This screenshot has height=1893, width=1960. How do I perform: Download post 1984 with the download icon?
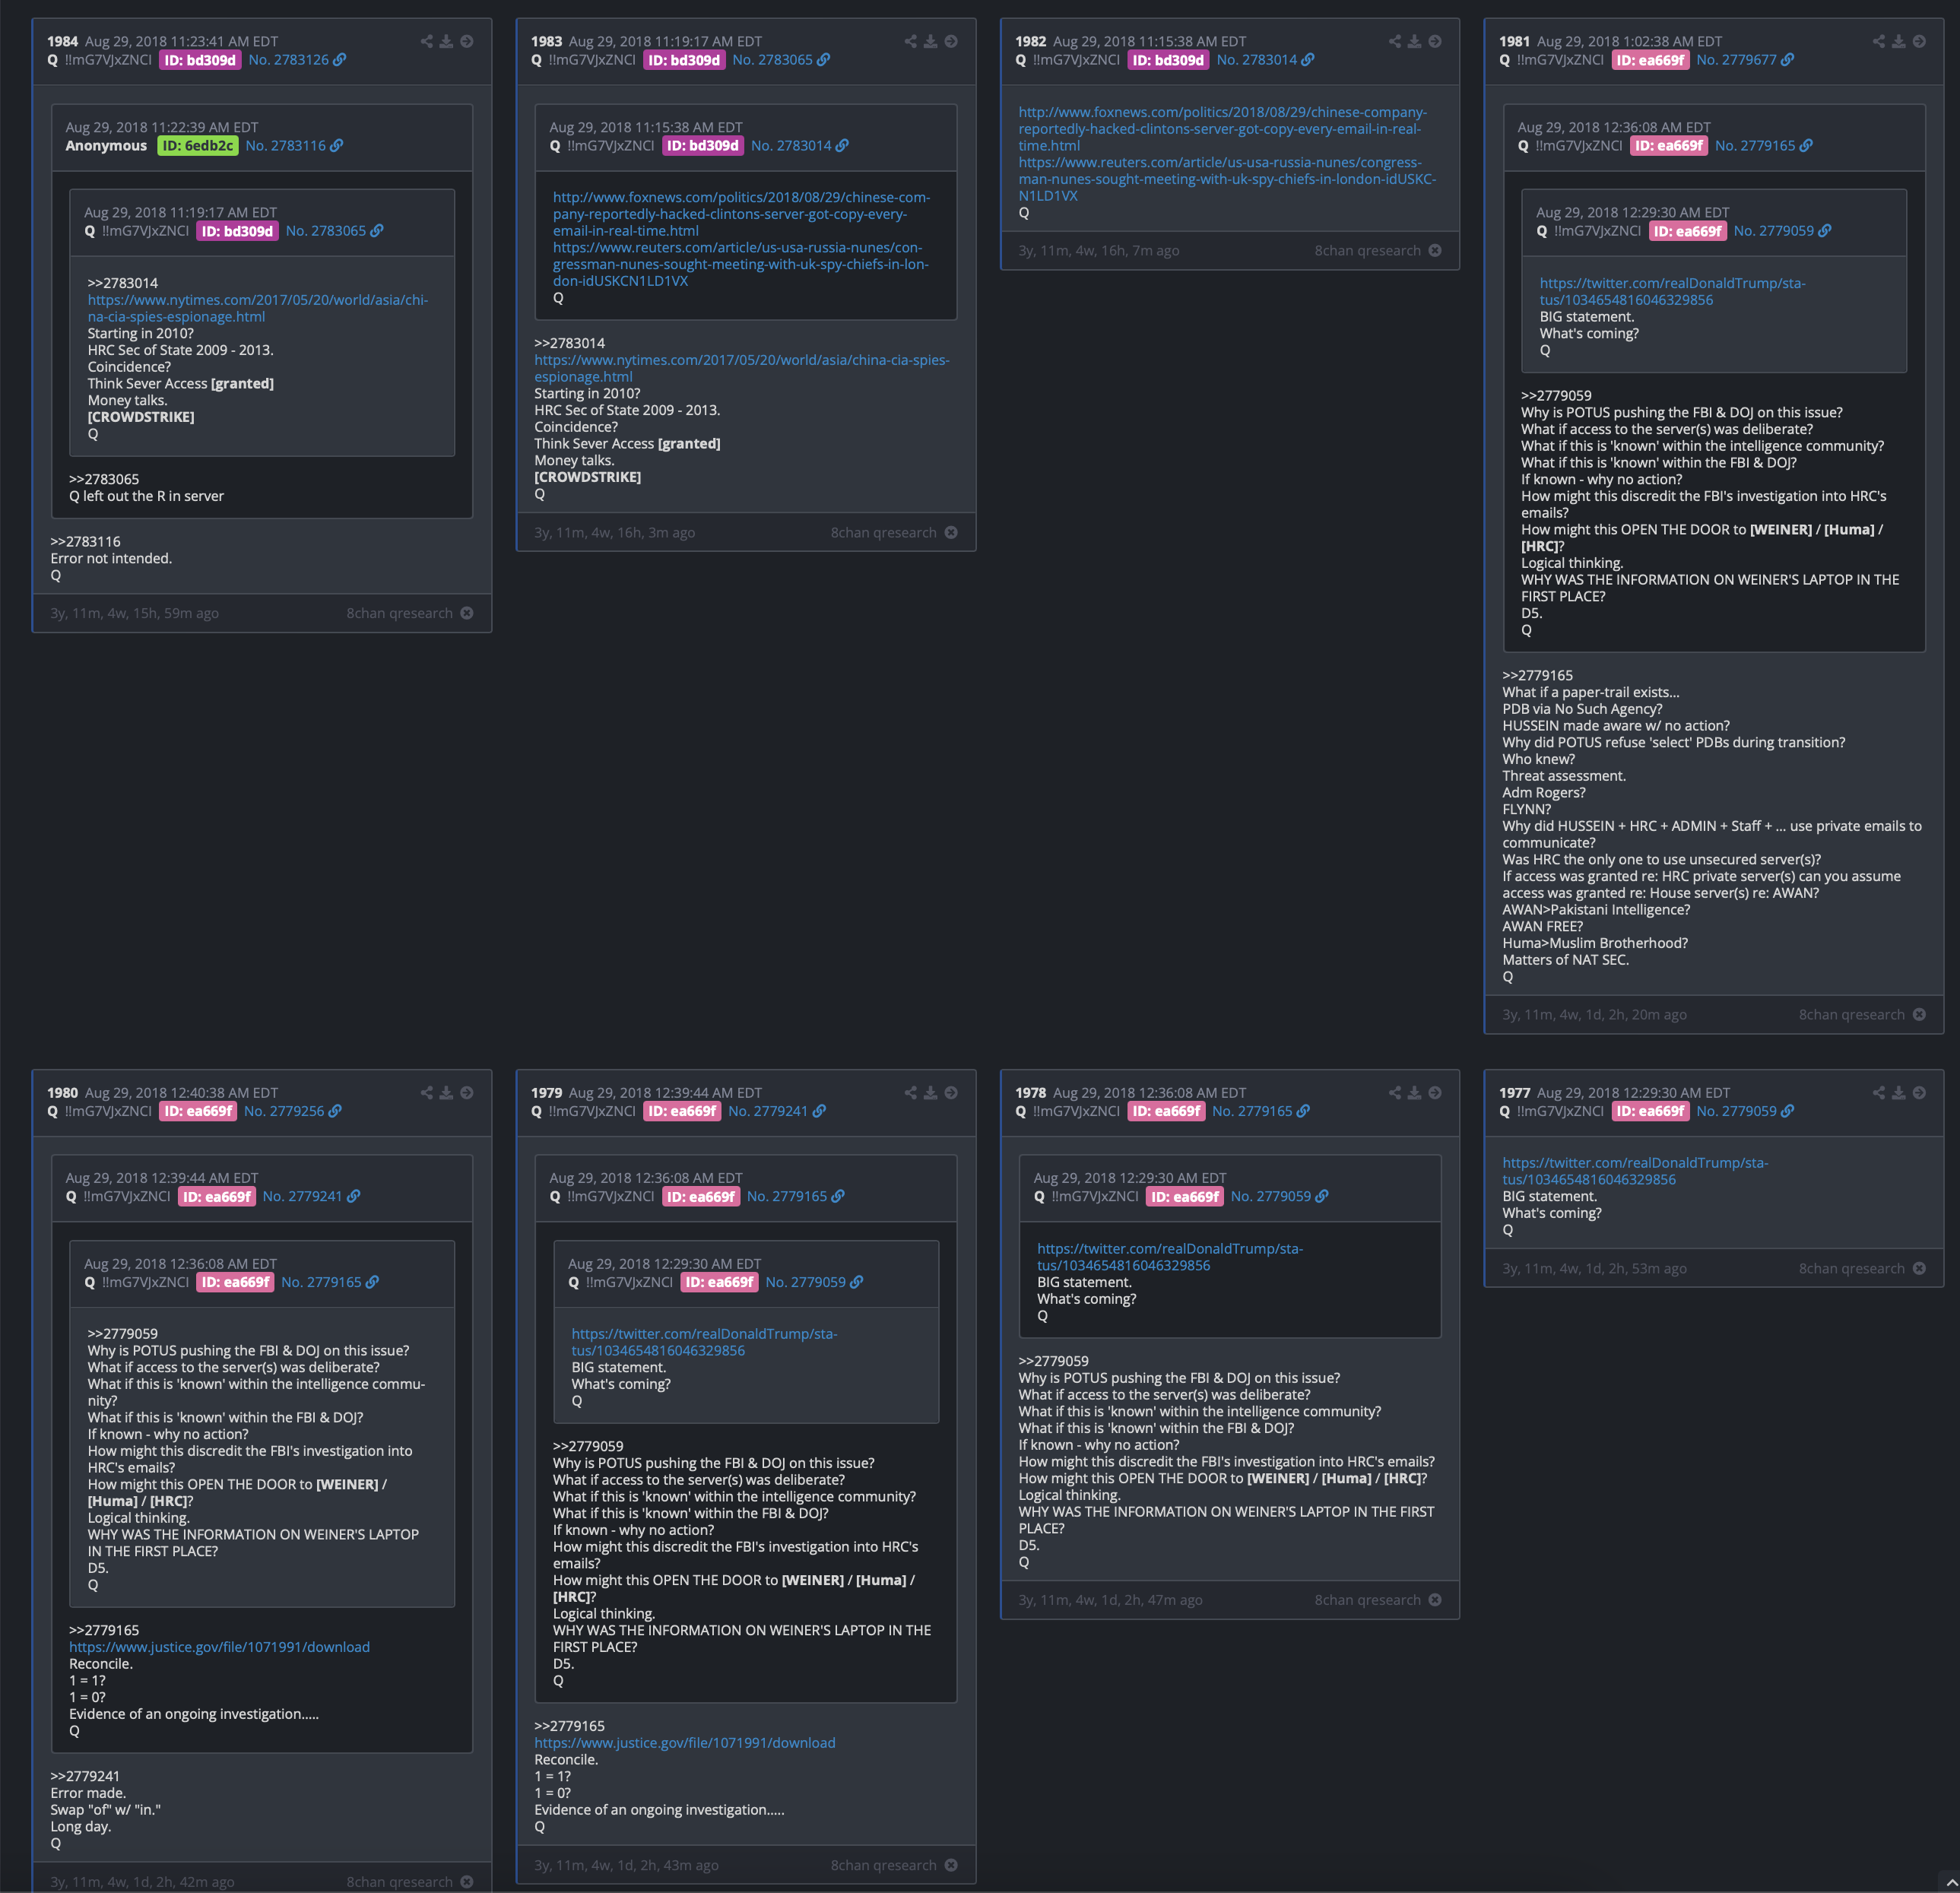(x=447, y=41)
